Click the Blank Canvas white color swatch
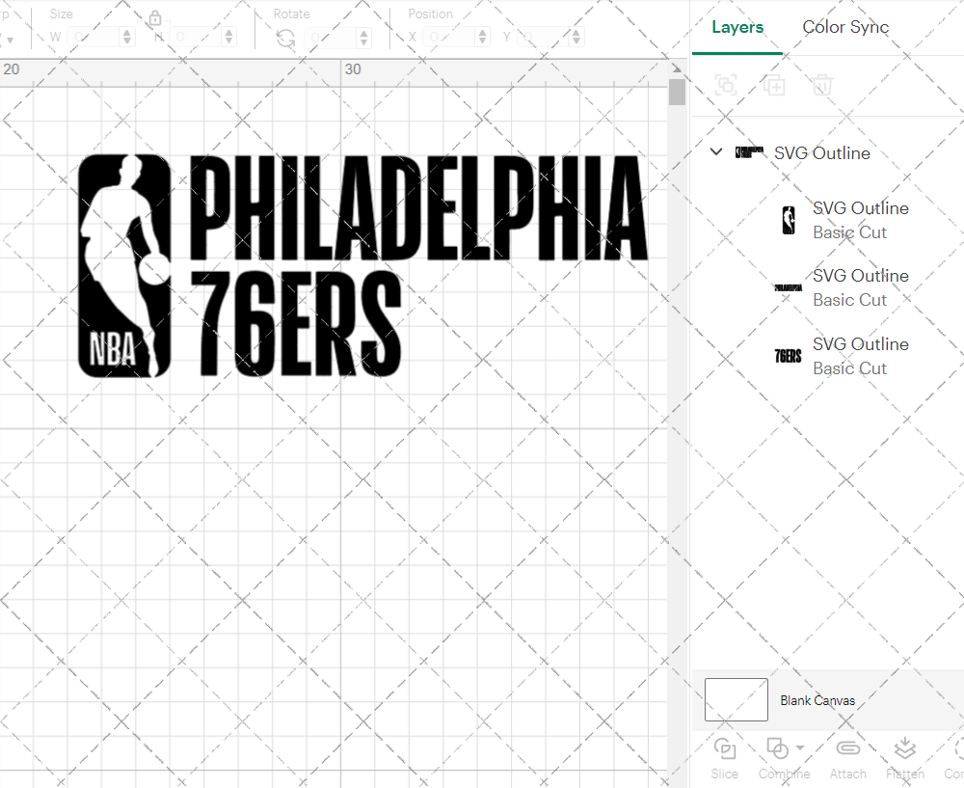This screenshot has width=964, height=788. tap(736, 700)
